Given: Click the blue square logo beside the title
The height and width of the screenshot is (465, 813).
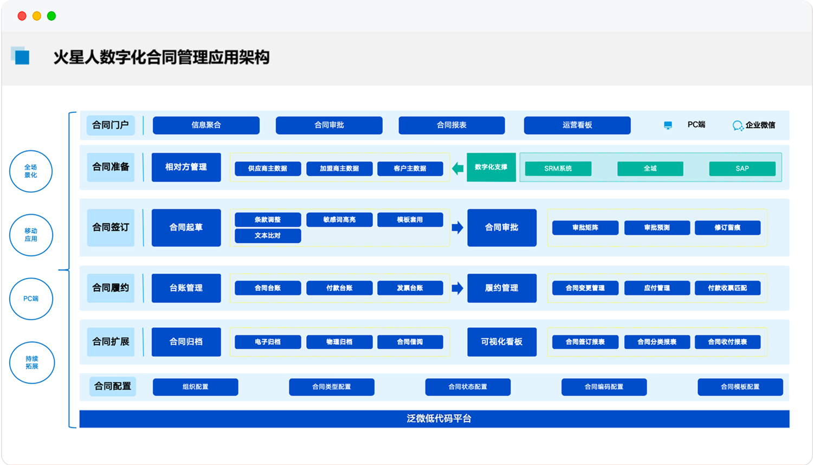Looking at the screenshot, I should (21, 55).
